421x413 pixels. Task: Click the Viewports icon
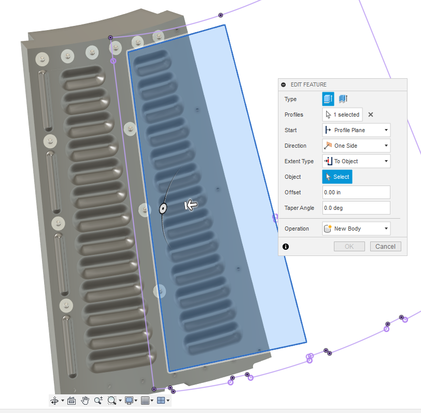tap(161, 400)
